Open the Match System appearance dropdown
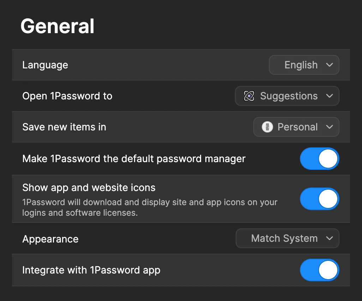Image resolution: width=362 pixels, height=301 pixels. point(288,238)
